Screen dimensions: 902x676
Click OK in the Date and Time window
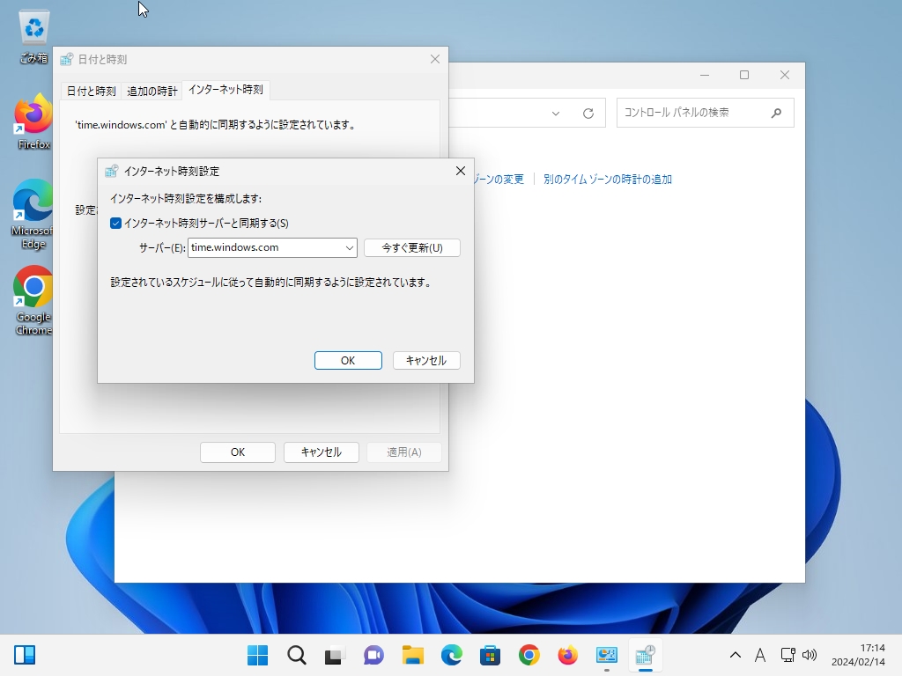tap(238, 452)
